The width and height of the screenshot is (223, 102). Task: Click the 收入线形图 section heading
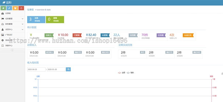pos(33,62)
